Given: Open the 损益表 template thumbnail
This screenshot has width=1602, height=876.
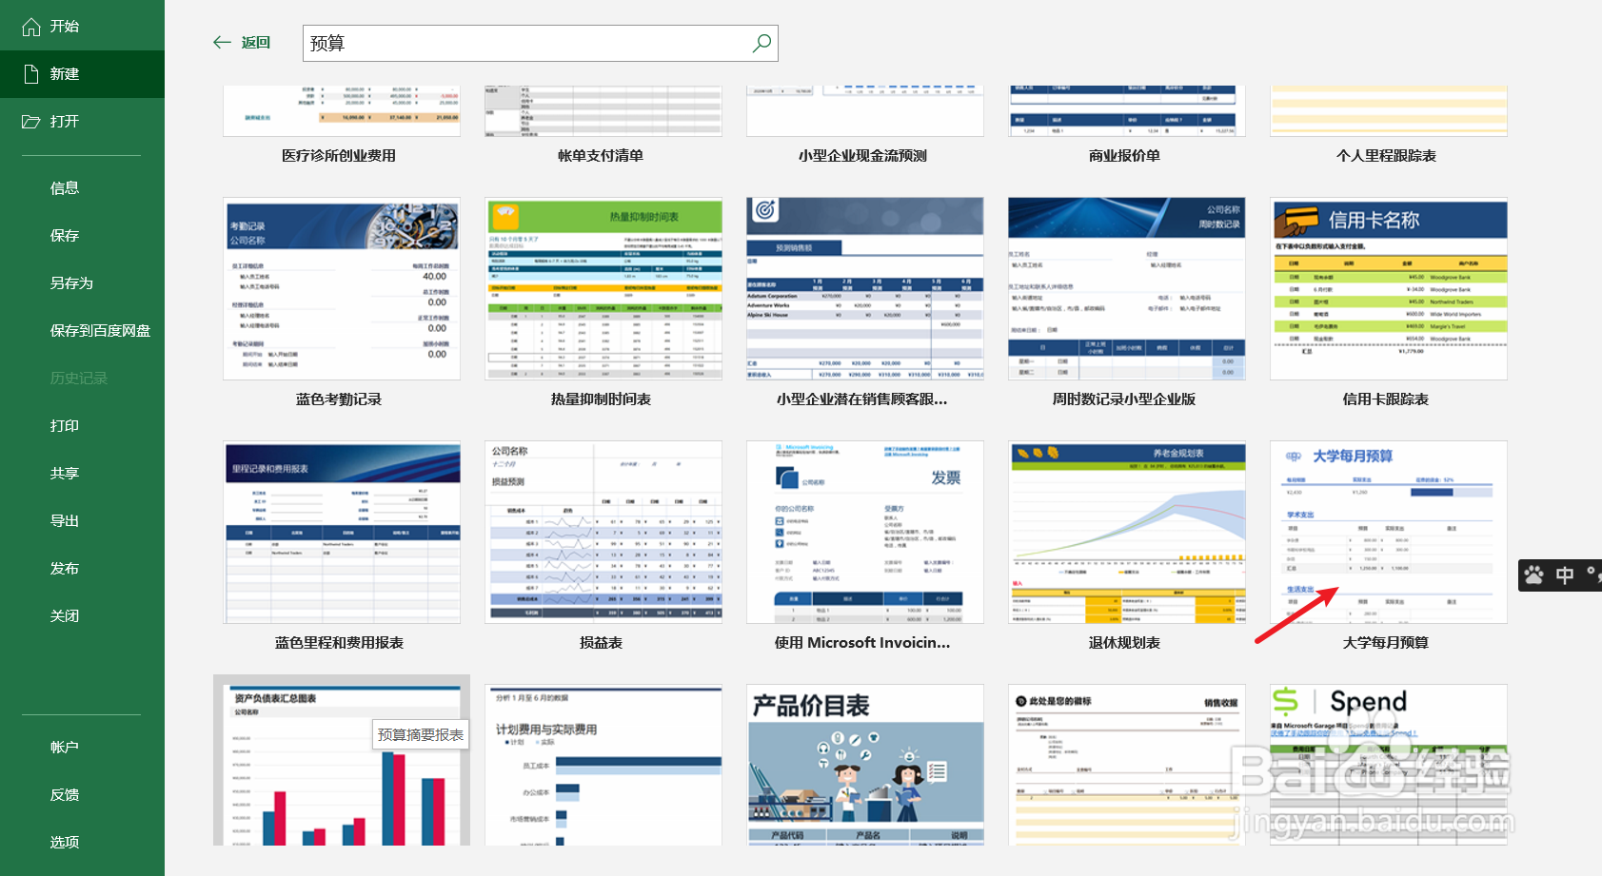Looking at the screenshot, I should coord(603,533).
